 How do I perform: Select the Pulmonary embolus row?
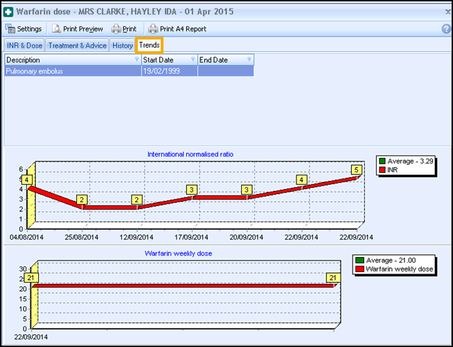[x=69, y=71]
